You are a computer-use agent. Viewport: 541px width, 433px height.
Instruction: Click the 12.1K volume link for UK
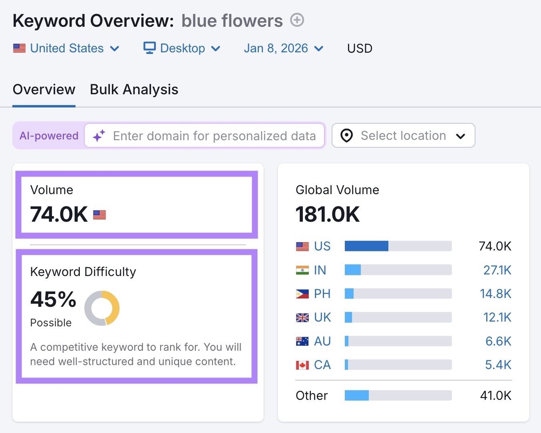tap(497, 317)
